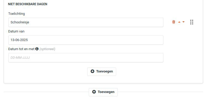This screenshot has width=207, height=100.
Task: Click the divider line left of bottom Toevoegen
Action: pos(46,92)
